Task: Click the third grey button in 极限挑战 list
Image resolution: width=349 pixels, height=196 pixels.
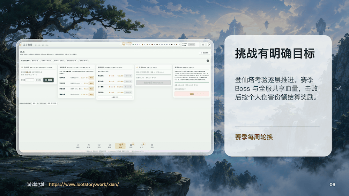Action: [x=128, y=87]
